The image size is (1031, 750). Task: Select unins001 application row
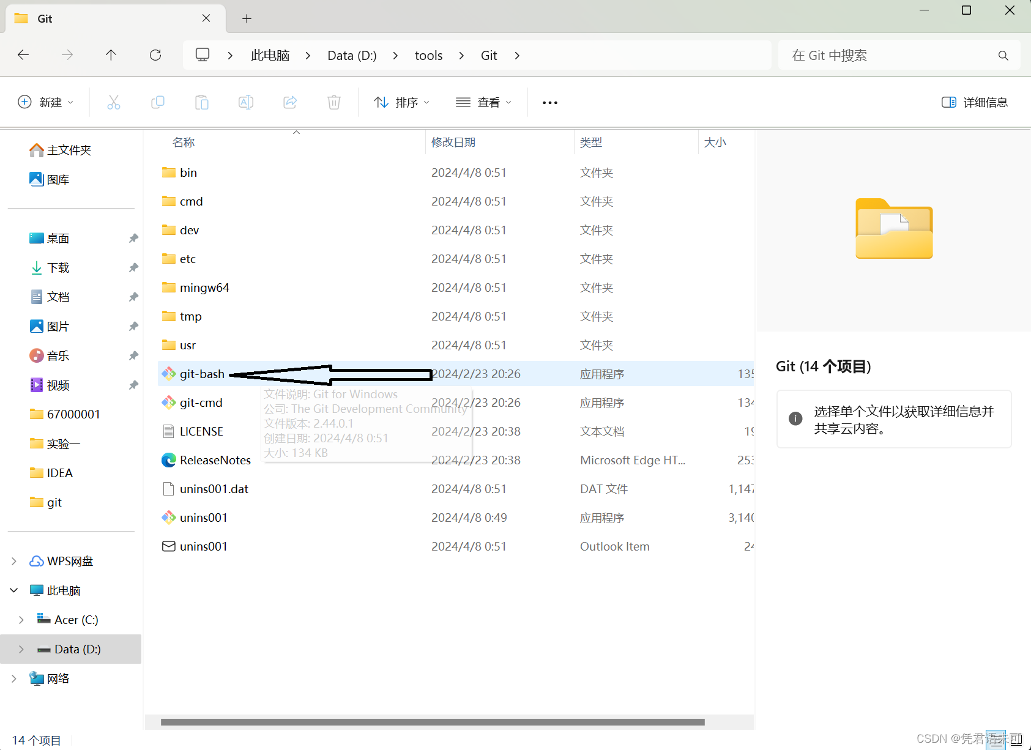456,518
